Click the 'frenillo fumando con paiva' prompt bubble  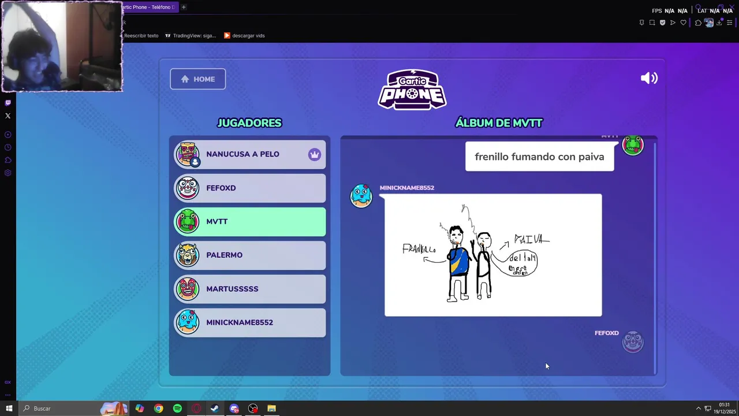coord(539,157)
